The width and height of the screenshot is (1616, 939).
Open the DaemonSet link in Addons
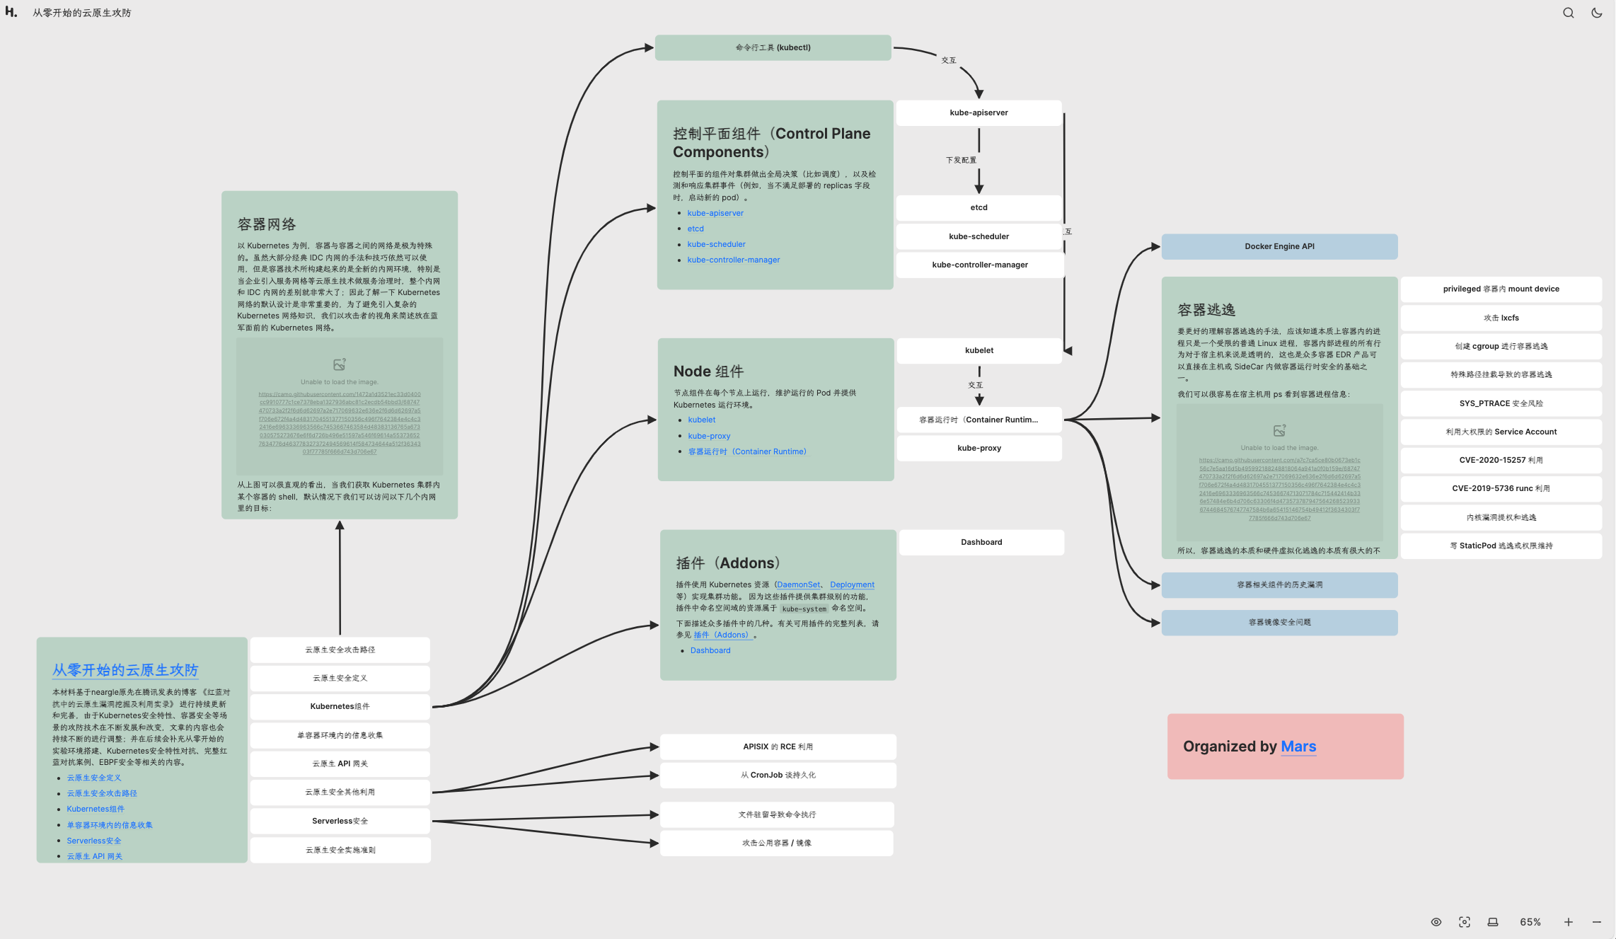[798, 584]
